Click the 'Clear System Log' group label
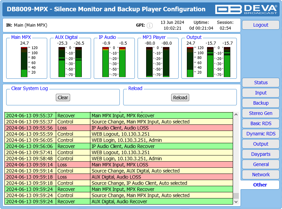Screen dimensions: 282x209 pyautogui.click(x=29, y=88)
